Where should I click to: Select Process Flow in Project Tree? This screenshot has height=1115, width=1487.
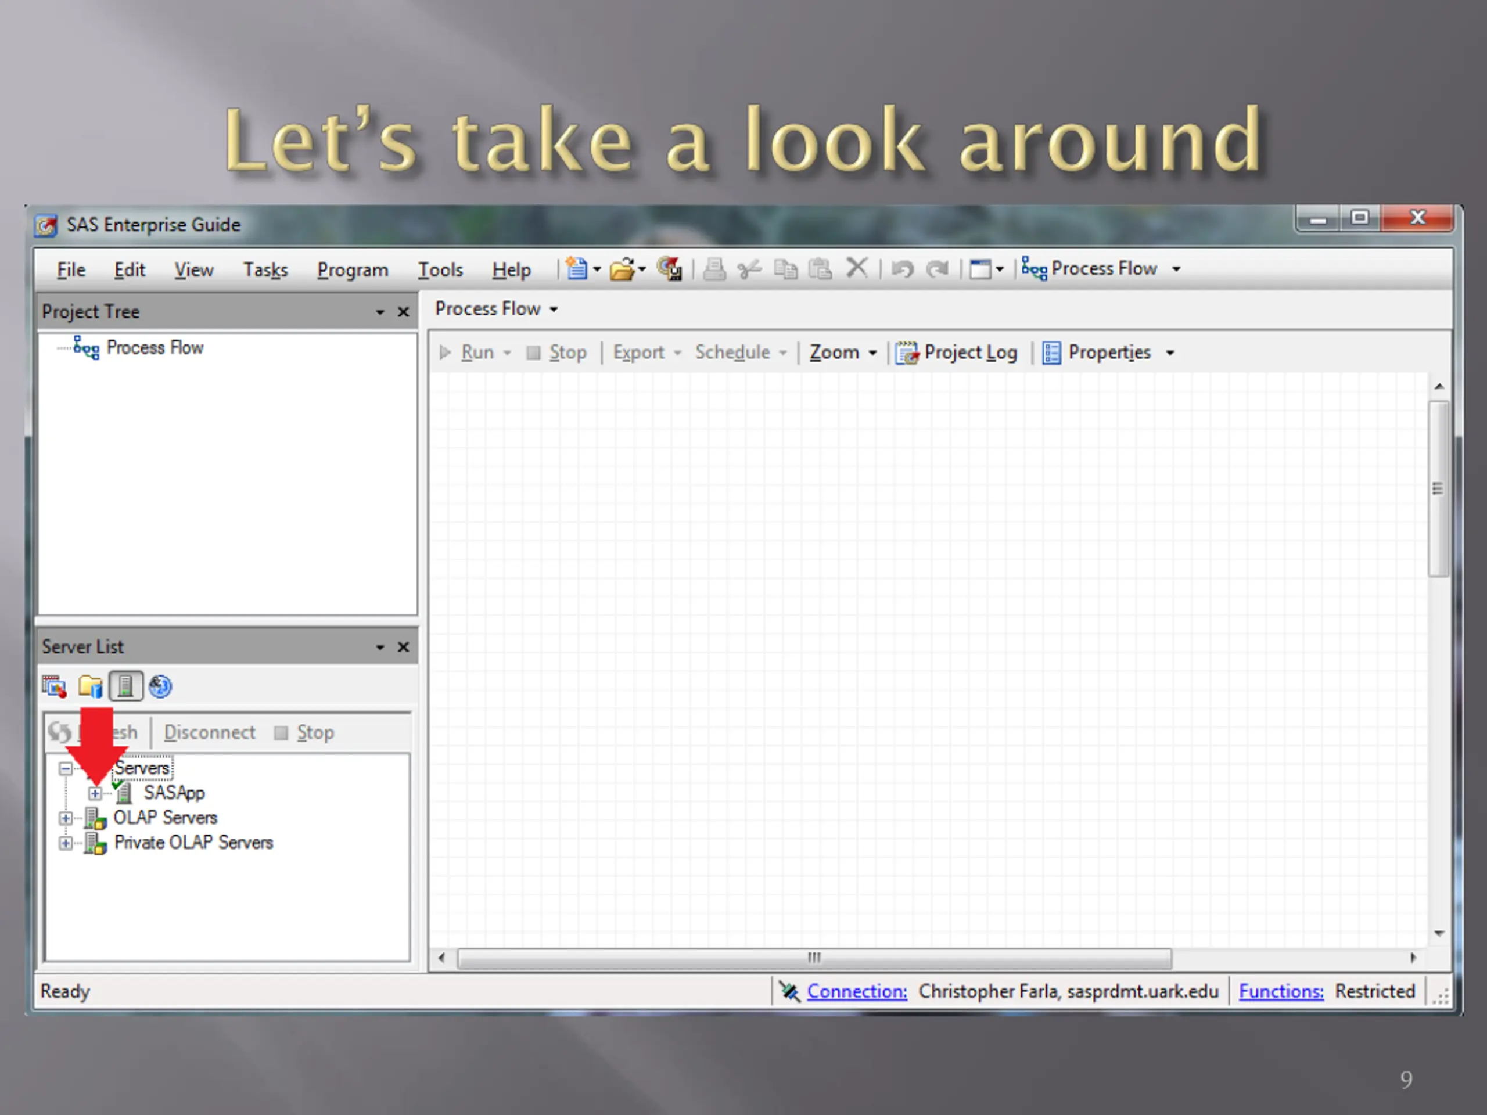coord(155,347)
